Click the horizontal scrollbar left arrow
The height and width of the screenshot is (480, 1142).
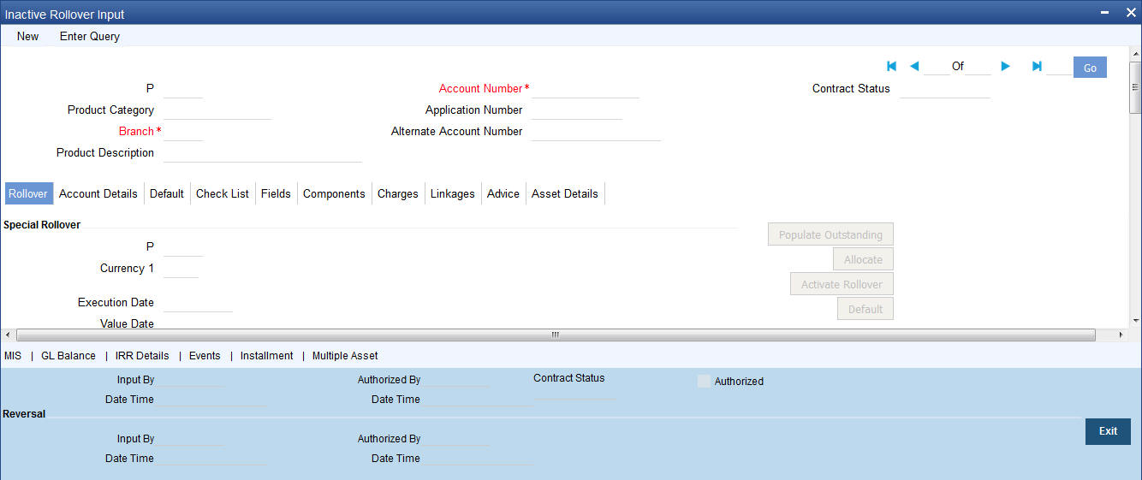(x=7, y=335)
